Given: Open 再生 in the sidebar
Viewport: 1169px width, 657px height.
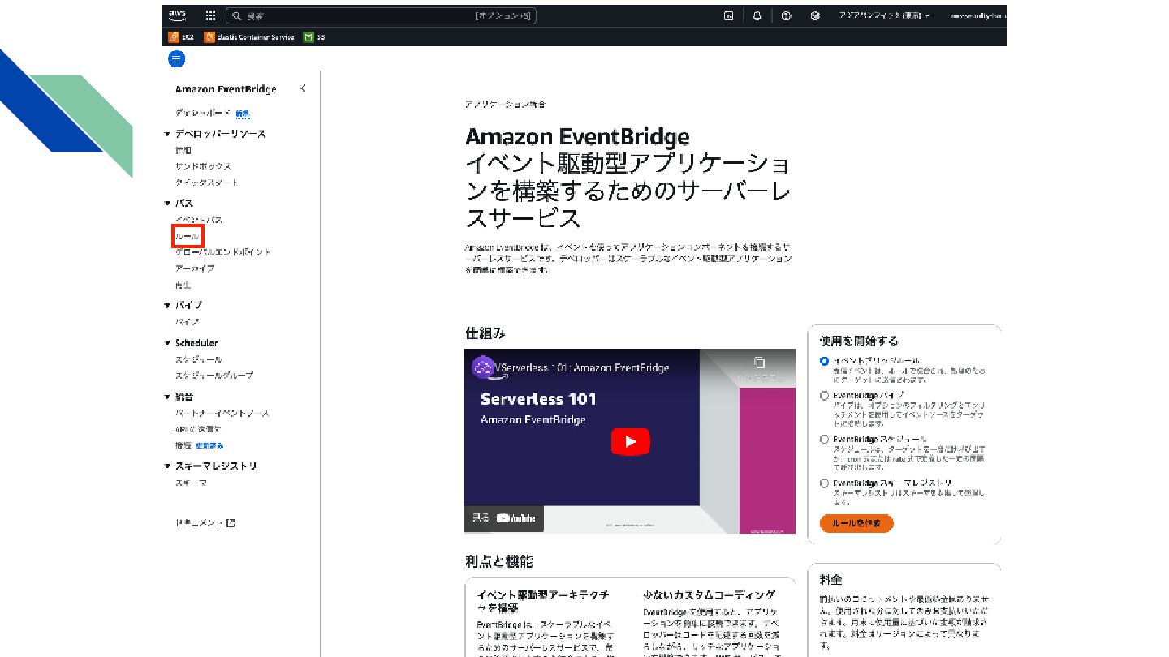Looking at the screenshot, I should (183, 285).
